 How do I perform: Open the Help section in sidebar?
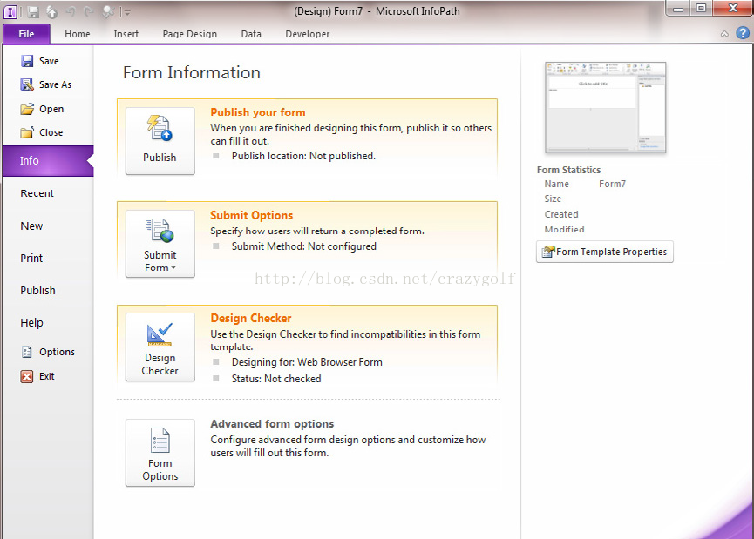point(31,322)
